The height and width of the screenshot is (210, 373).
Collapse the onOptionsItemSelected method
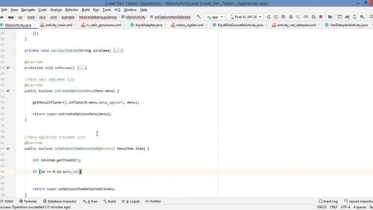(15, 149)
